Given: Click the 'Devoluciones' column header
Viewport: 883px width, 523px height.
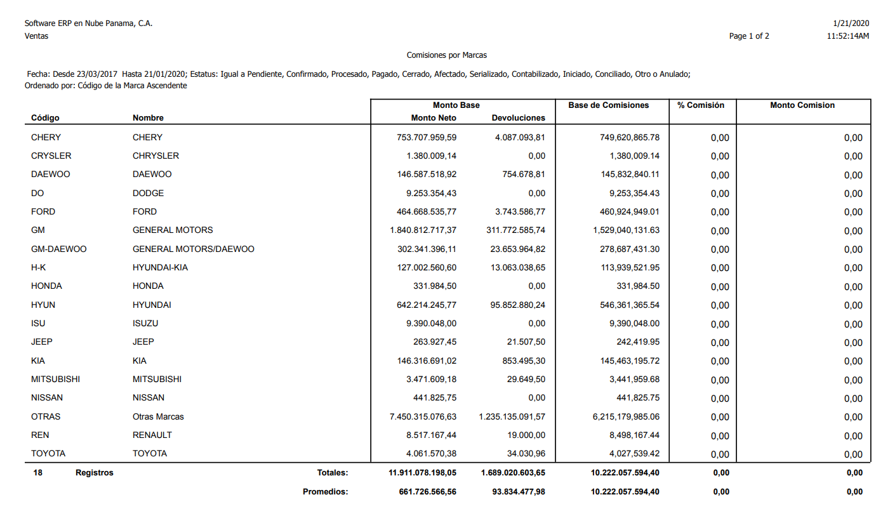Looking at the screenshot, I should 519,118.
